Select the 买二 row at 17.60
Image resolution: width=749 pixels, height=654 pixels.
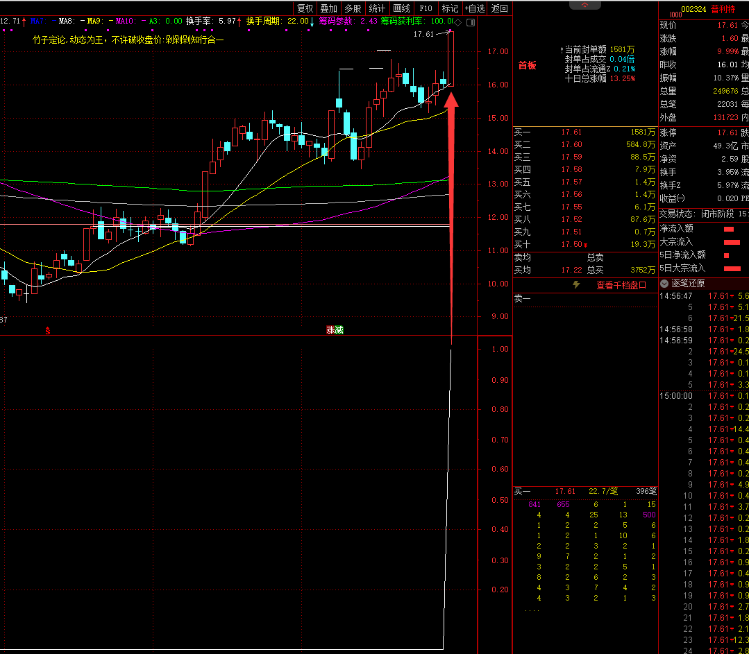click(584, 144)
